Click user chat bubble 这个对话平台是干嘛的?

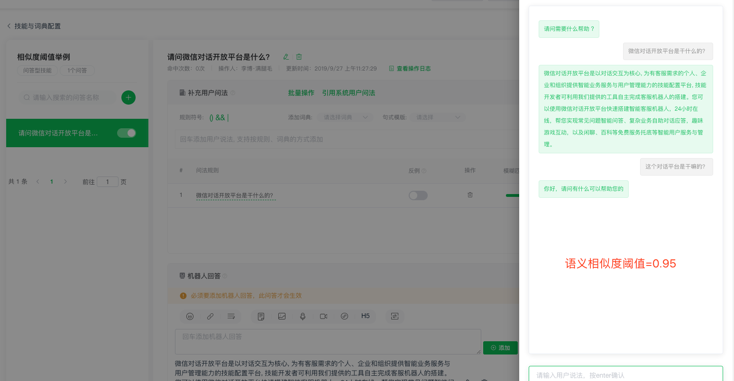pyautogui.click(x=676, y=167)
